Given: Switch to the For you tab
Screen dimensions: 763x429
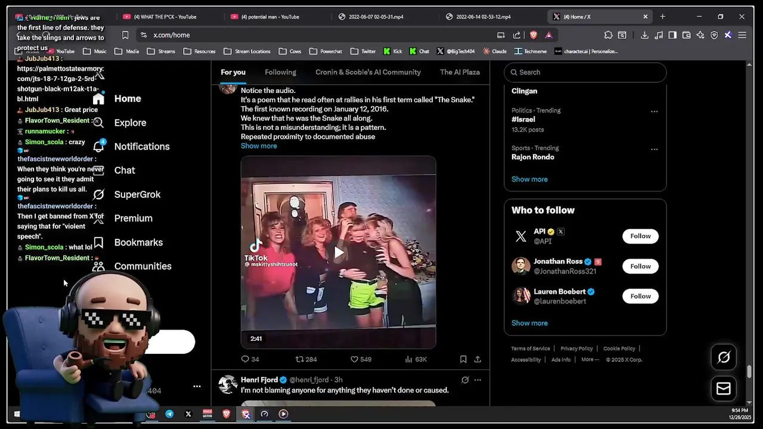Looking at the screenshot, I should 233,72.
